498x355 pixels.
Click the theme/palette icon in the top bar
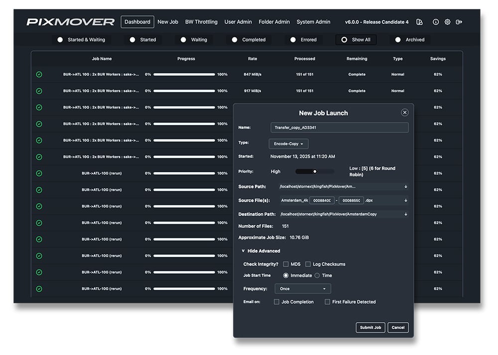[420, 22]
